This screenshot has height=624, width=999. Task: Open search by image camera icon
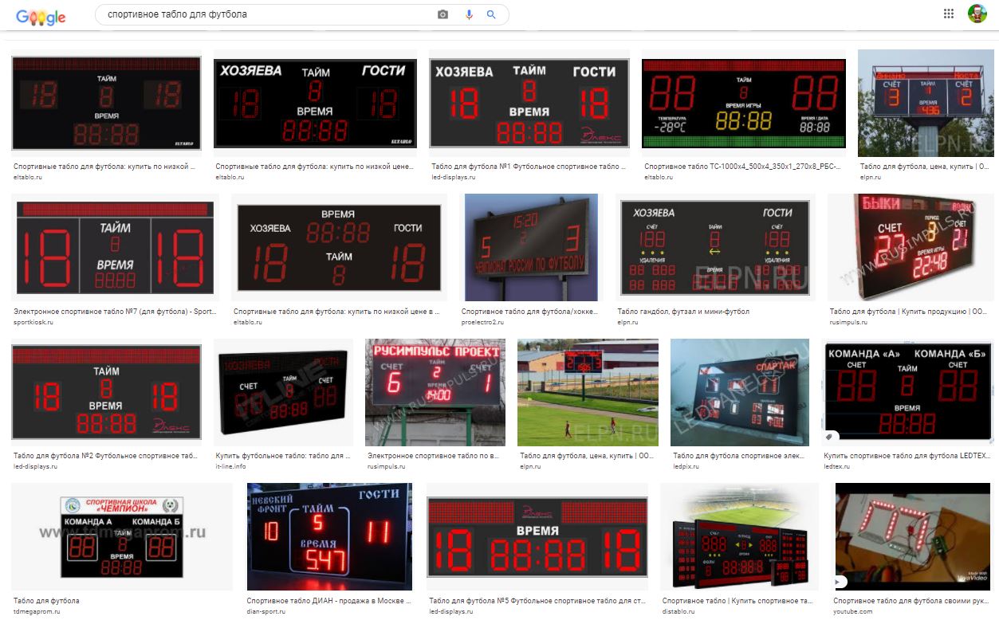442,14
